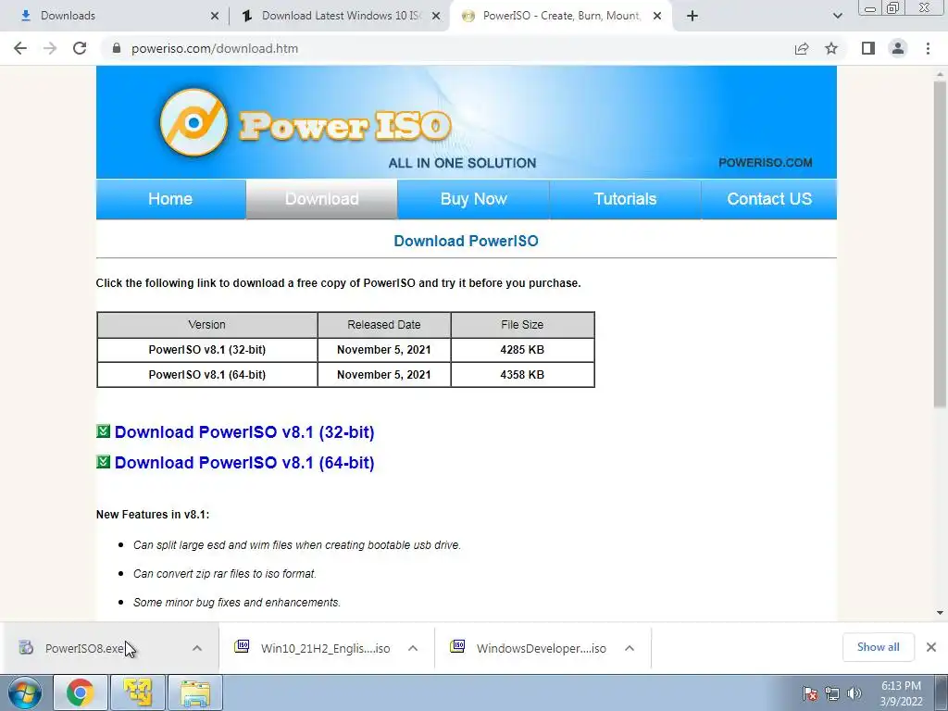The width and height of the screenshot is (948, 711).
Task: Click the network tray icon
Action: [x=832, y=693]
